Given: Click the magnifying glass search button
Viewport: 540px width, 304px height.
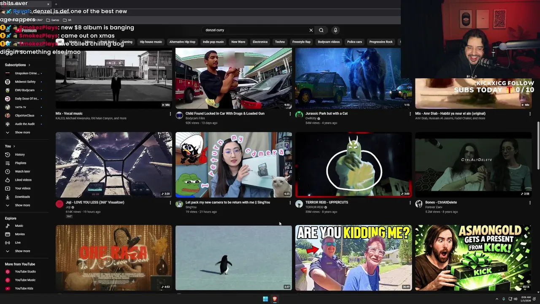Looking at the screenshot, I should 321,30.
